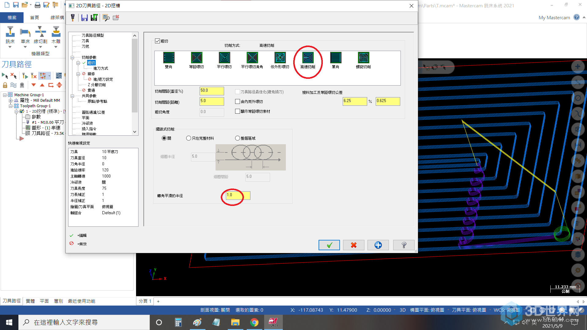Expand the 共同參數 tree node
Image resolution: width=587 pixels, height=330 pixels.
(x=72, y=96)
